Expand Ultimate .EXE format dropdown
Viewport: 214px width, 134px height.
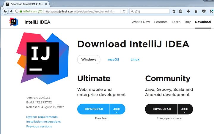117,109
